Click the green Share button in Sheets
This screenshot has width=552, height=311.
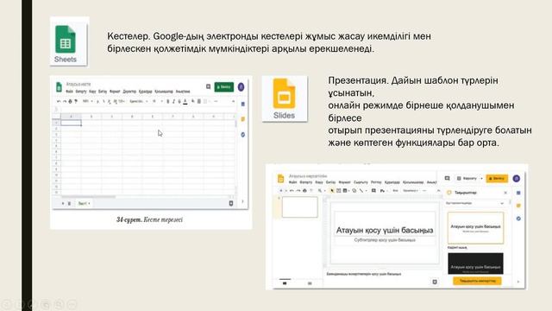(x=224, y=86)
